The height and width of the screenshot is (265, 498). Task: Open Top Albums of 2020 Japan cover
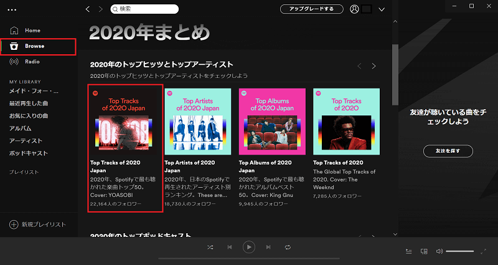coord(272,122)
